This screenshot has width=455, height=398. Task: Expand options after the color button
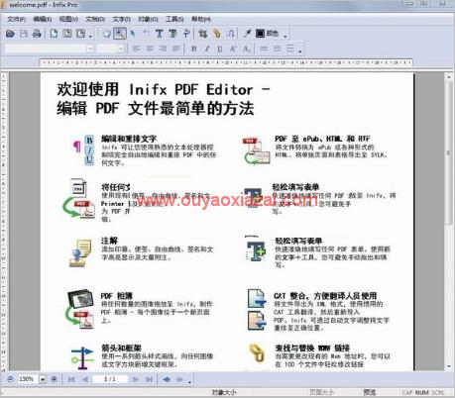pos(285,36)
